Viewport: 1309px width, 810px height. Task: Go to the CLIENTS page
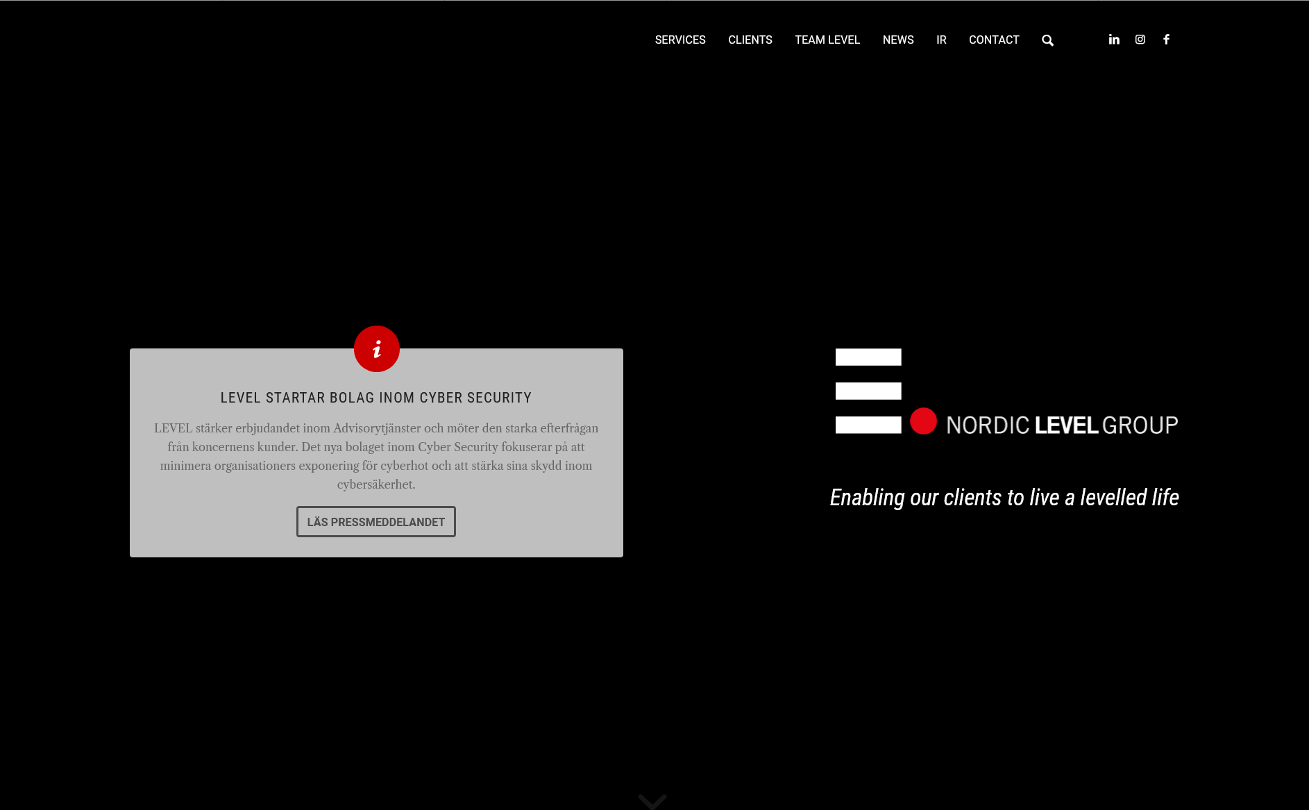(750, 40)
